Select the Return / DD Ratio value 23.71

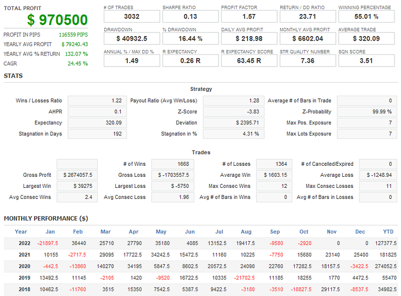(307, 17)
